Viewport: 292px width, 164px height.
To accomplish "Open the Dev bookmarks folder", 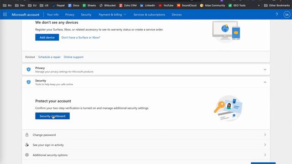I will (x=20, y=5).
